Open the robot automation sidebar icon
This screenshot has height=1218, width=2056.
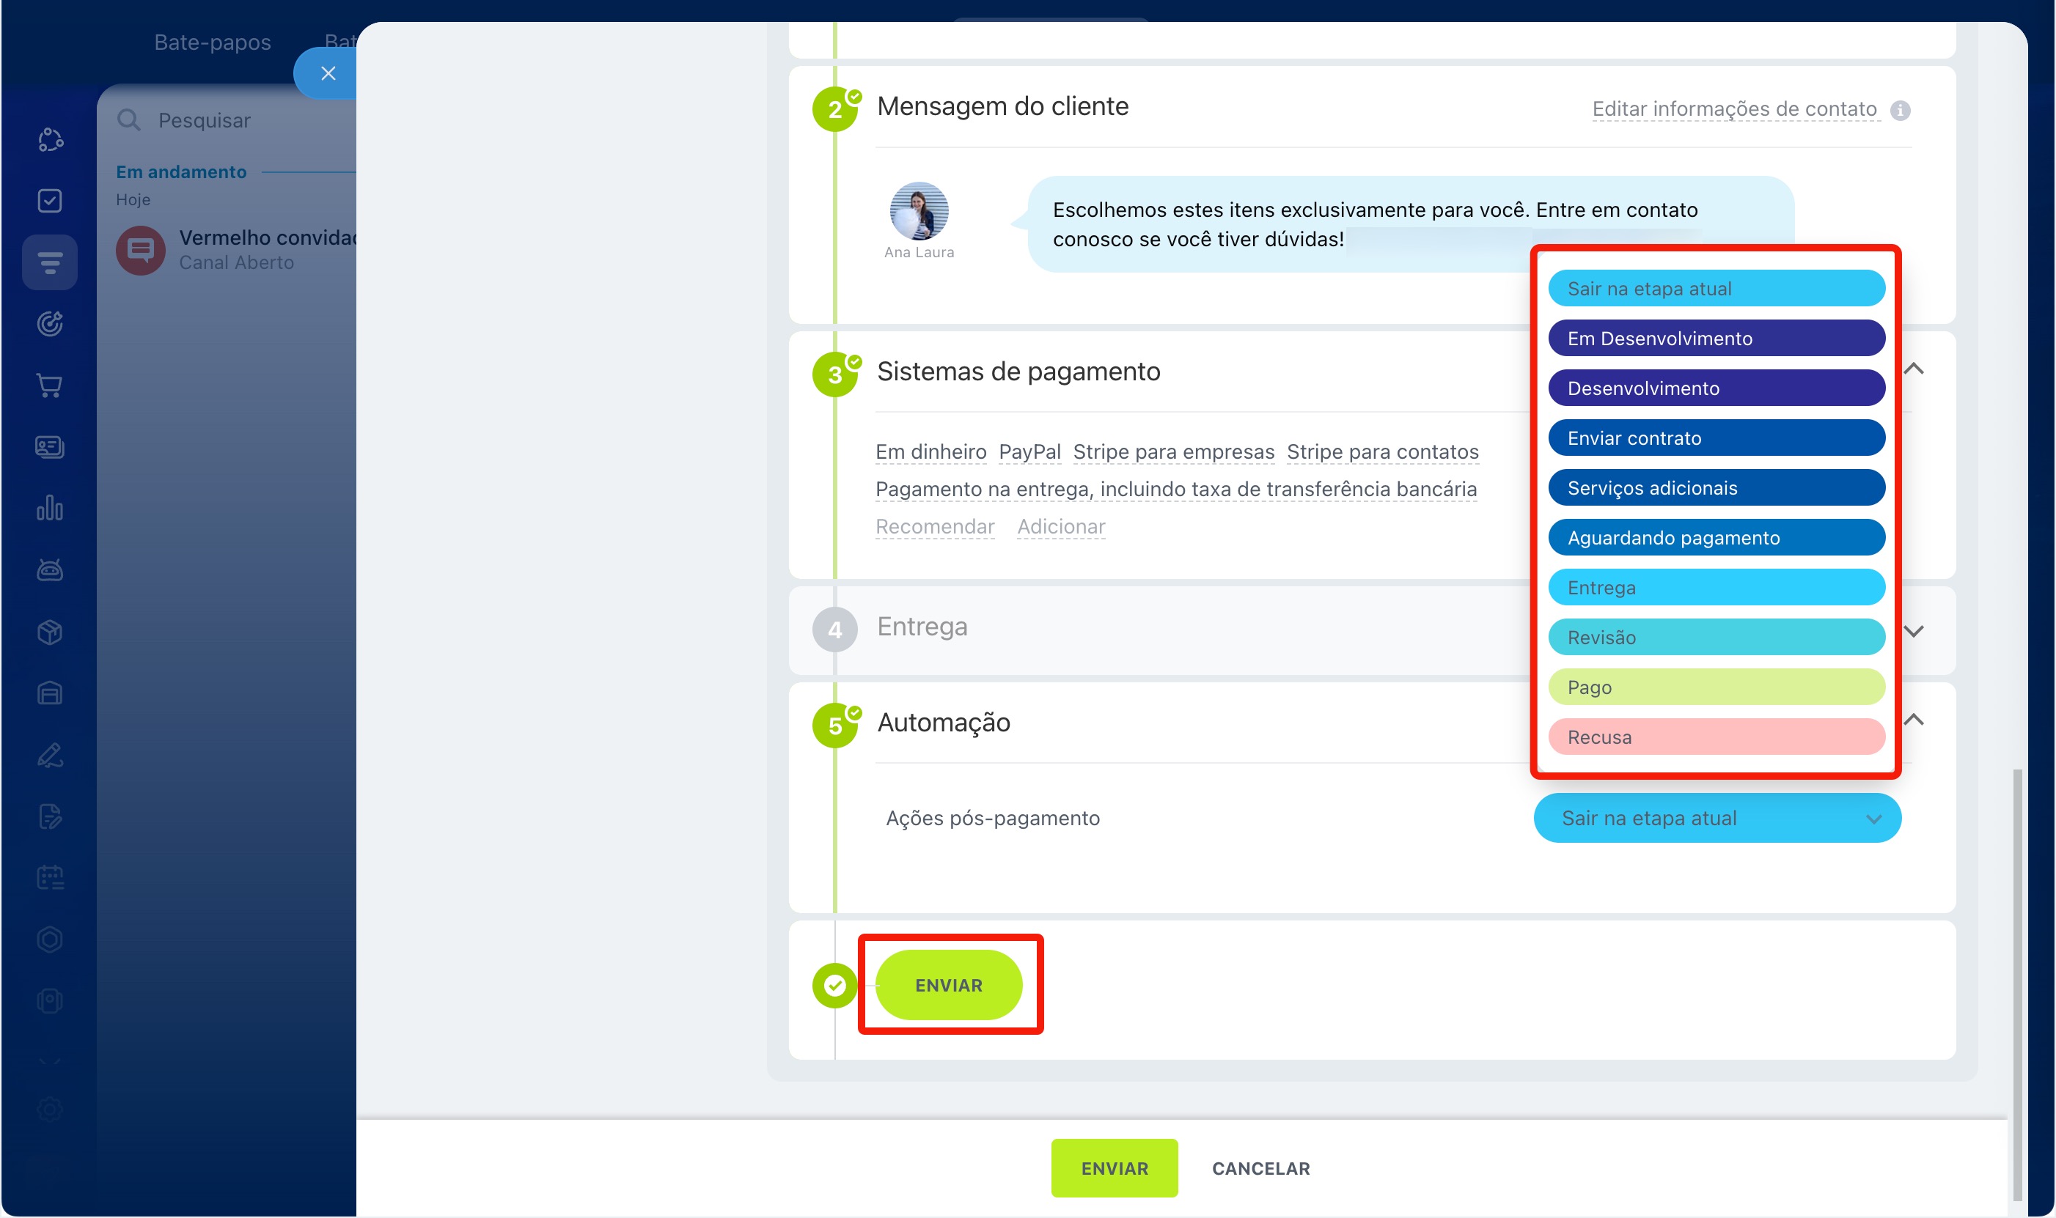point(49,569)
